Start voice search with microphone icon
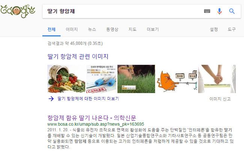The width and height of the screenshot is (244, 157). point(220,11)
